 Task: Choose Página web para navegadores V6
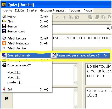(80, 55)
